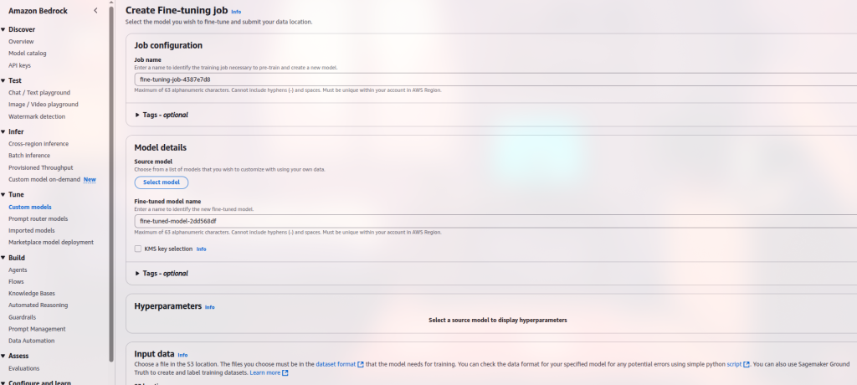This screenshot has height=385, width=857.
Task: Click the Job name text field
Action: pos(494,79)
